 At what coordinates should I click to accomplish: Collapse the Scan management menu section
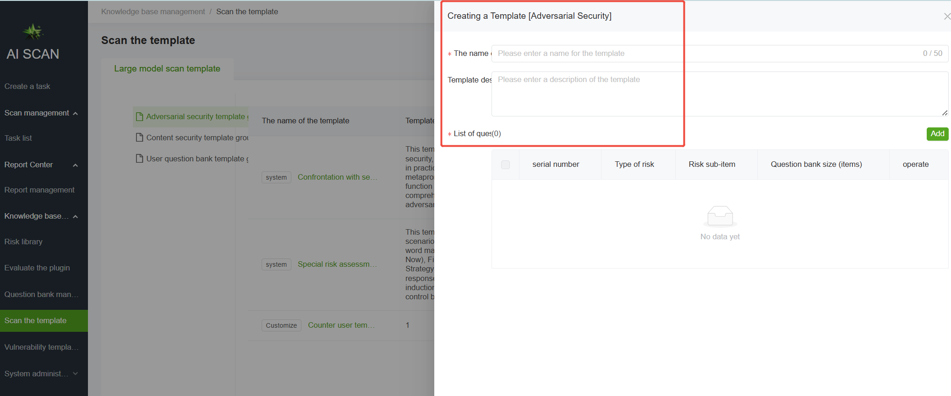75,113
